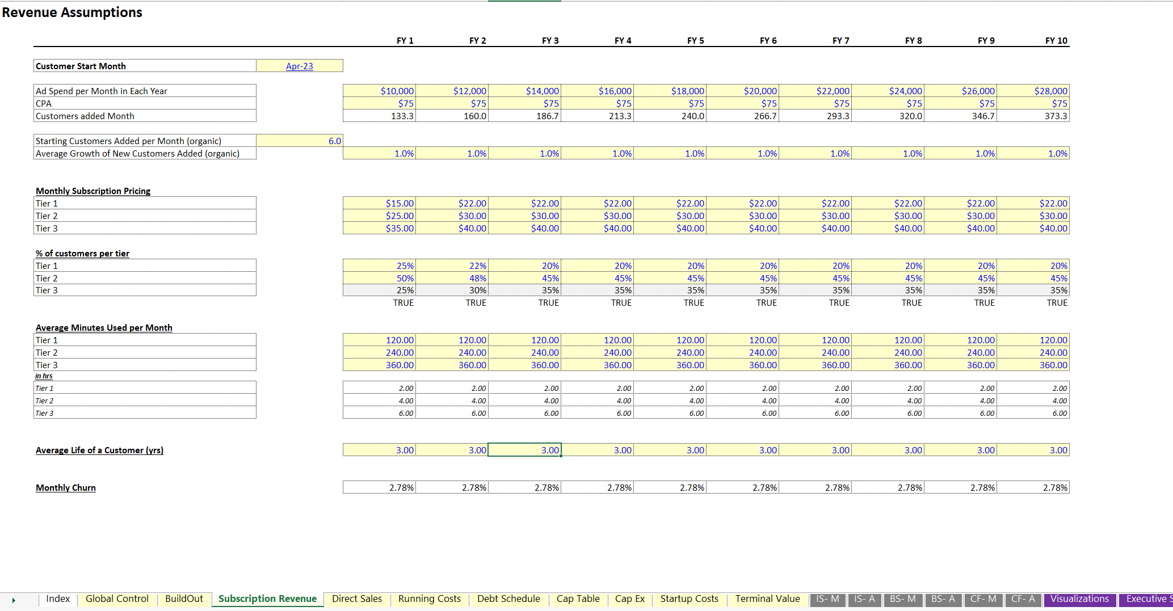Open the Global Control sheet
Viewport: 1173px width, 611px height.
(x=116, y=599)
